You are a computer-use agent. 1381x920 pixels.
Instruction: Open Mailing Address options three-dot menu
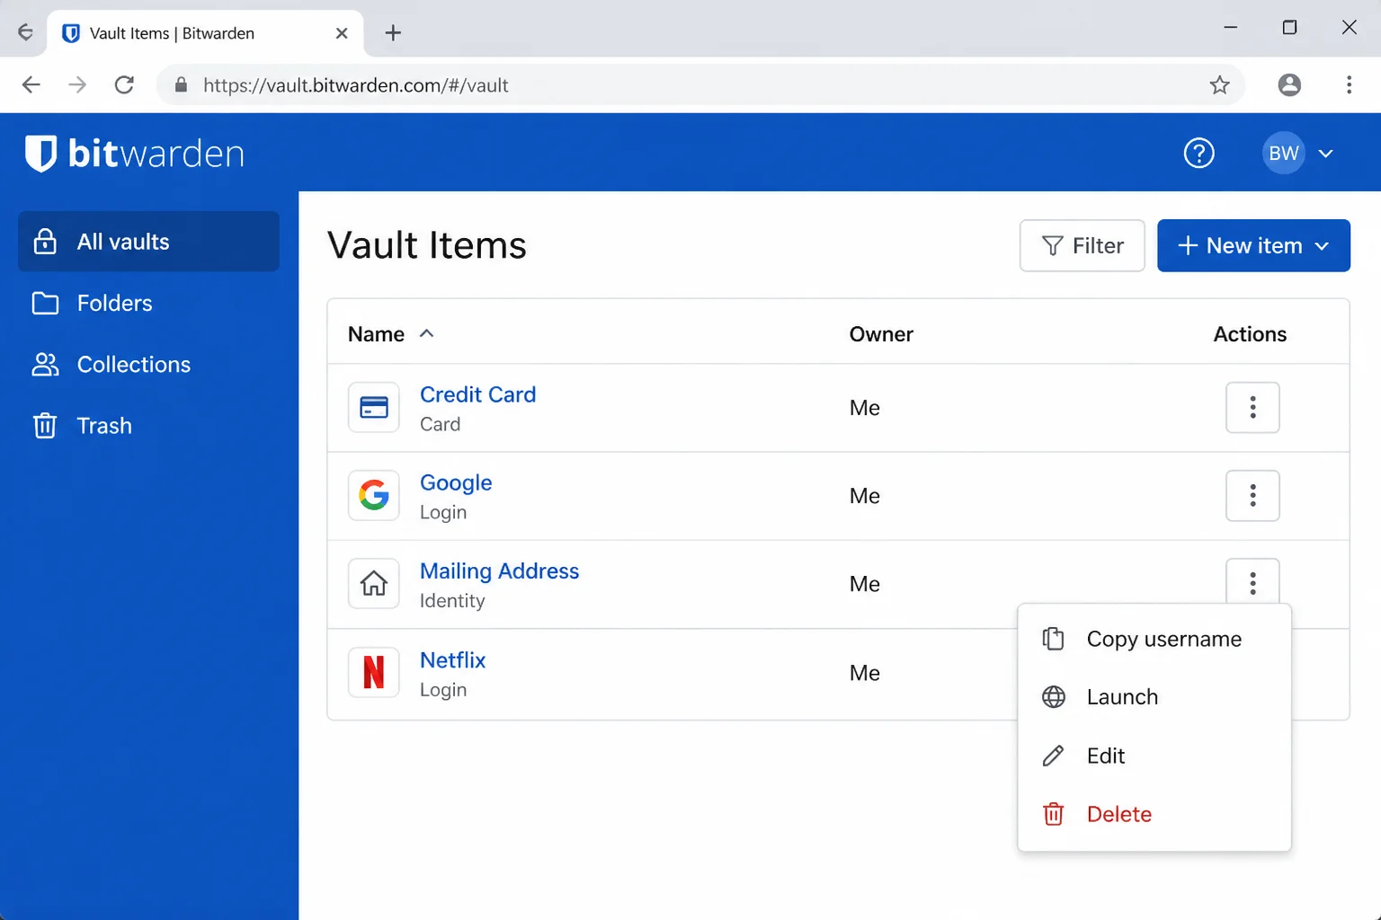(1252, 582)
